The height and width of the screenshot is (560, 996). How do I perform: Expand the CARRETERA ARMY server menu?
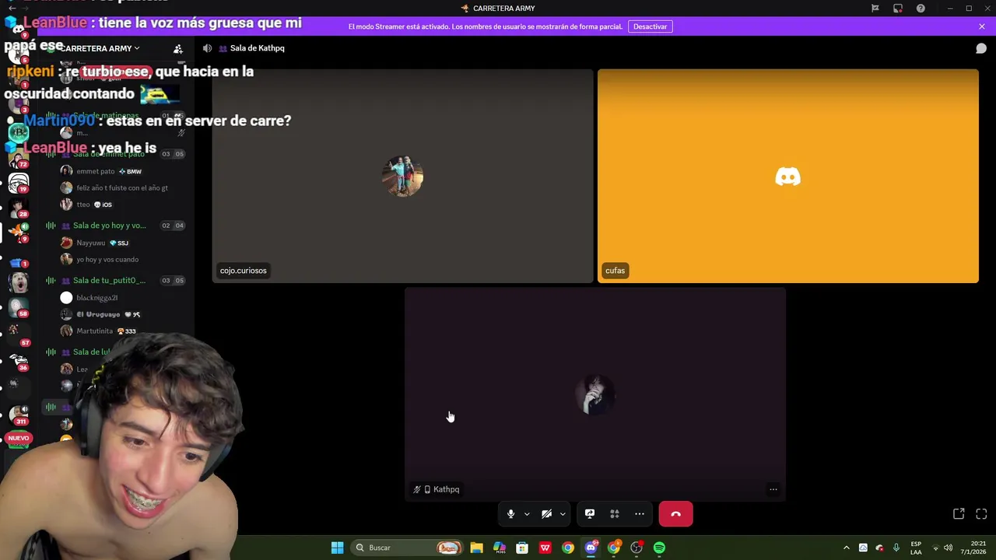coord(100,48)
